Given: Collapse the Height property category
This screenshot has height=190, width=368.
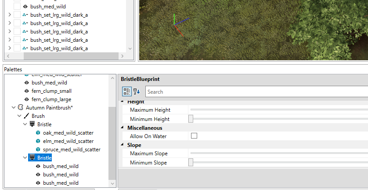Looking at the screenshot, I should coord(122,102).
